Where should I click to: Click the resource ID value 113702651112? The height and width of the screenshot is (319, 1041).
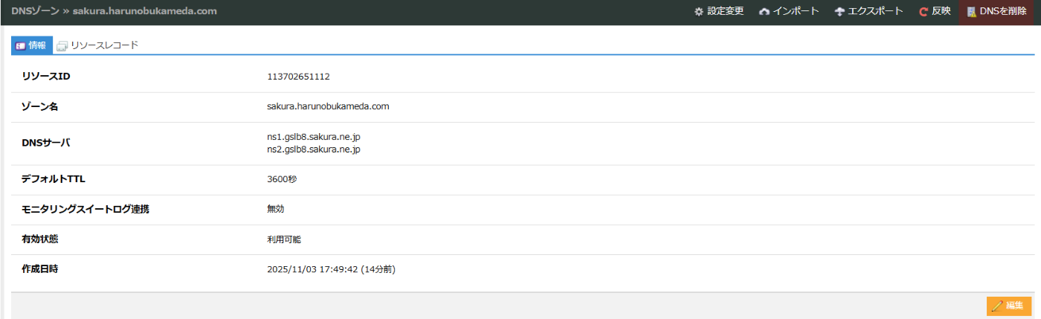(x=298, y=77)
